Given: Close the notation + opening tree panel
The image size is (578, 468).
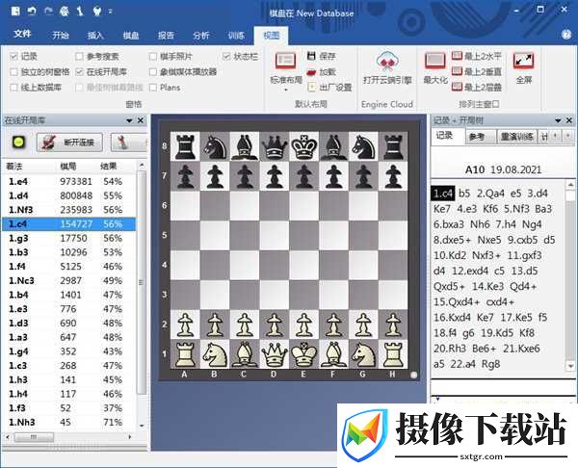Looking at the screenshot, I should [x=569, y=120].
